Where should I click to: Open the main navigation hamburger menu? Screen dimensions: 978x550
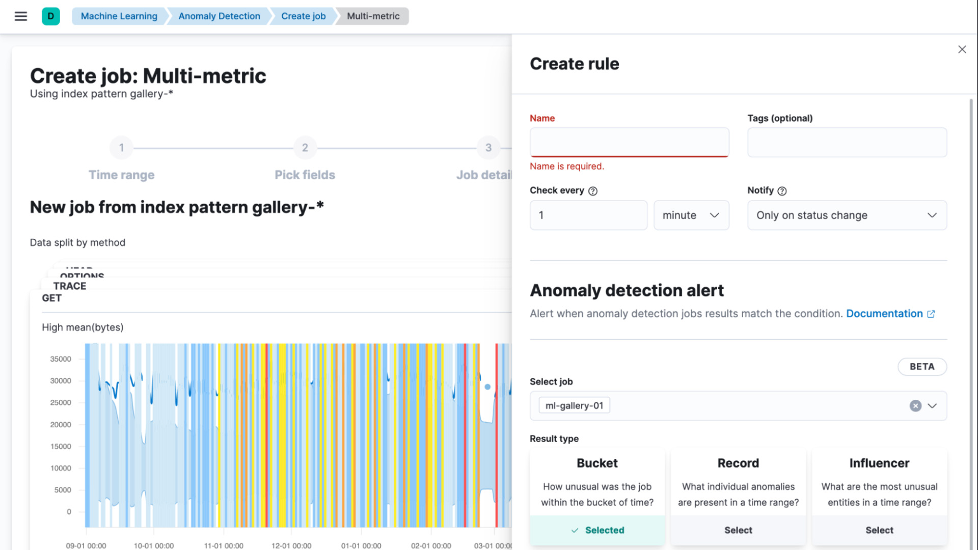click(x=20, y=16)
